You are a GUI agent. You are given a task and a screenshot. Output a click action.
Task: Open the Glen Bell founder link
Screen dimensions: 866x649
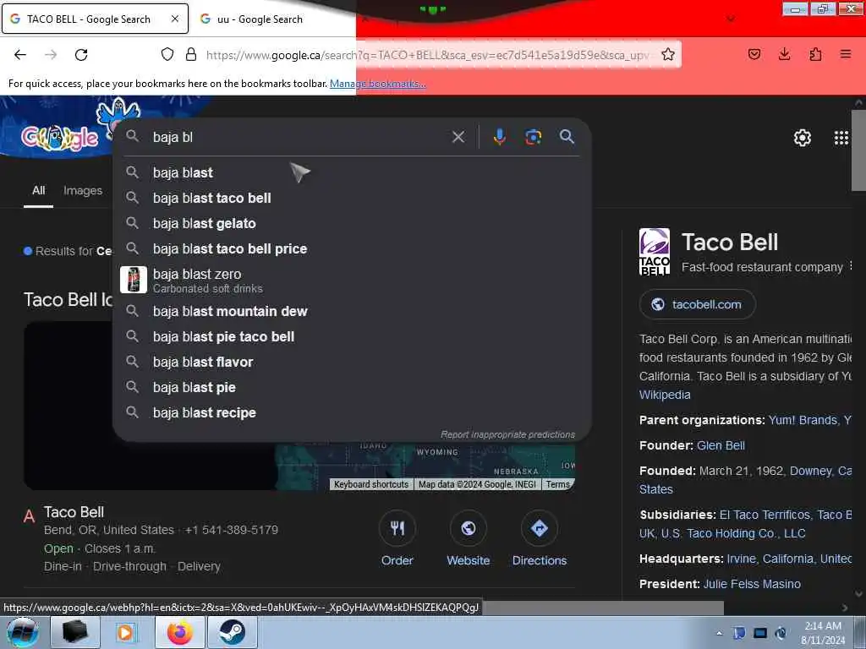(721, 445)
